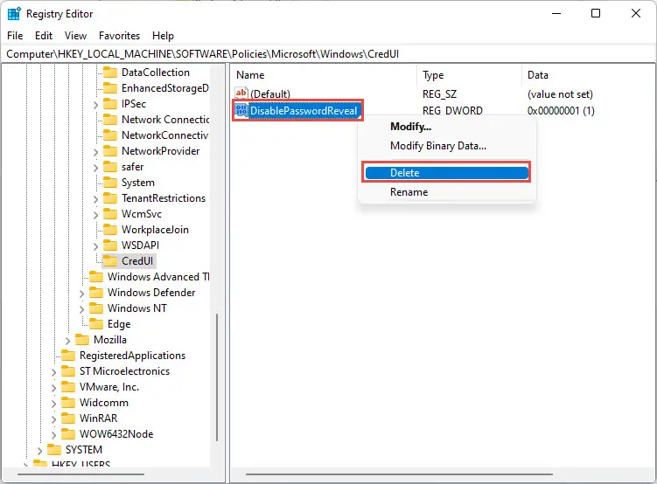This screenshot has width=657, height=484.
Task: Select the NetworkConnectiv key label
Action: (x=164, y=135)
